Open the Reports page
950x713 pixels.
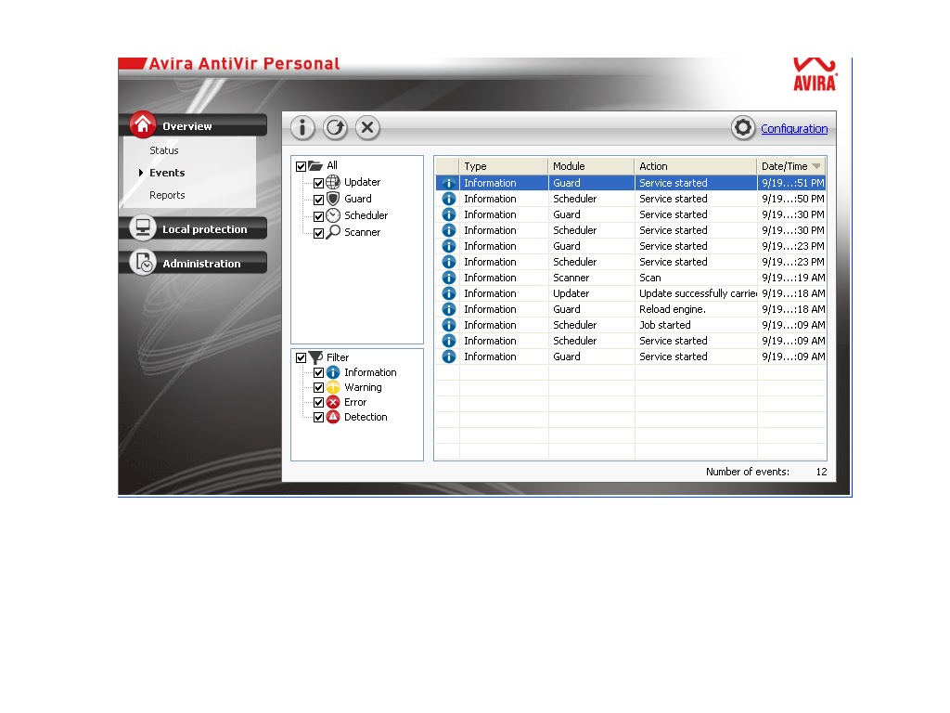click(x=167, y=195)
